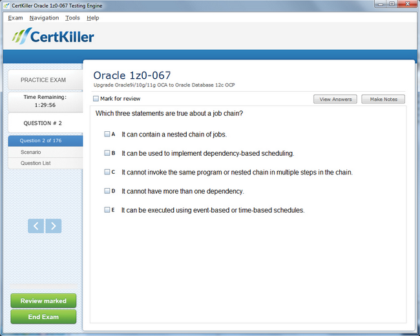The image size is (420, 336).
Task: Select answer A checkbox
Action: point(107,134)
